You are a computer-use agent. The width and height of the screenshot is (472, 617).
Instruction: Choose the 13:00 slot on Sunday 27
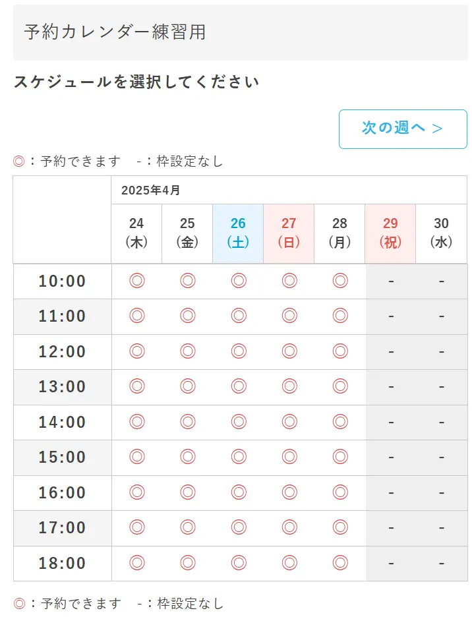coord(289,386)
